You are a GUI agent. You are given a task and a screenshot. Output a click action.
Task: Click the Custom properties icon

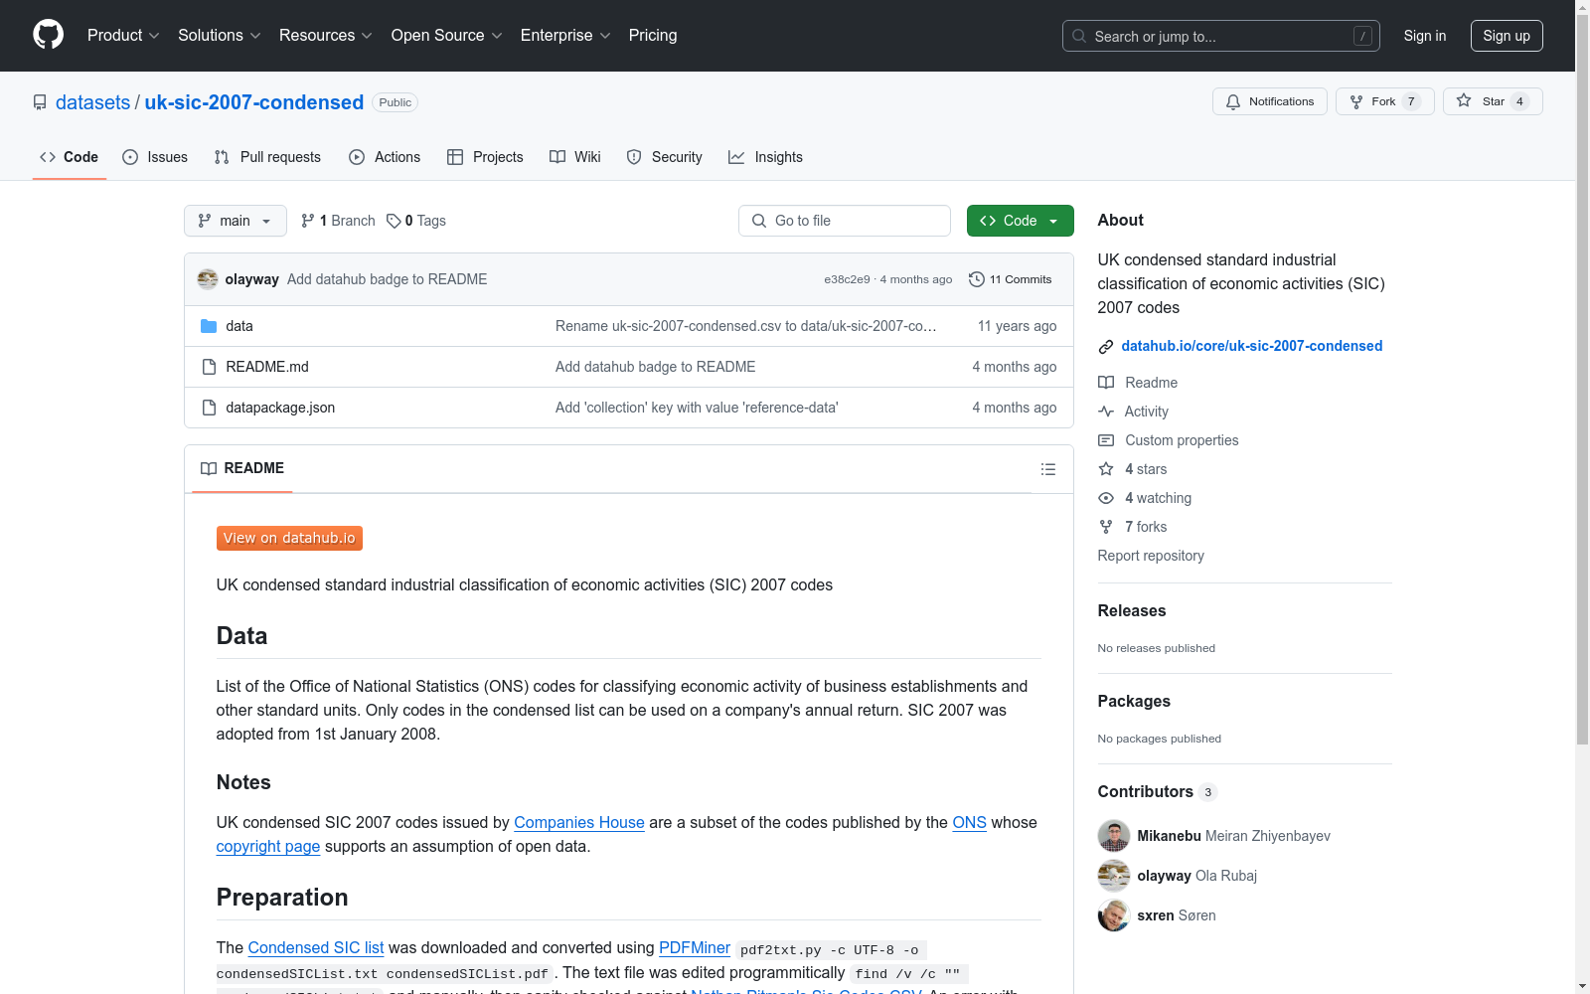[1106, 440]
